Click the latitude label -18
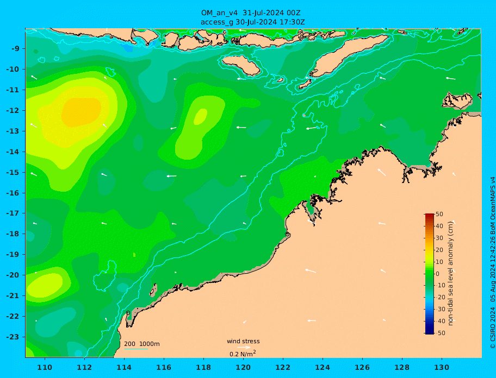 click(13, 234)
